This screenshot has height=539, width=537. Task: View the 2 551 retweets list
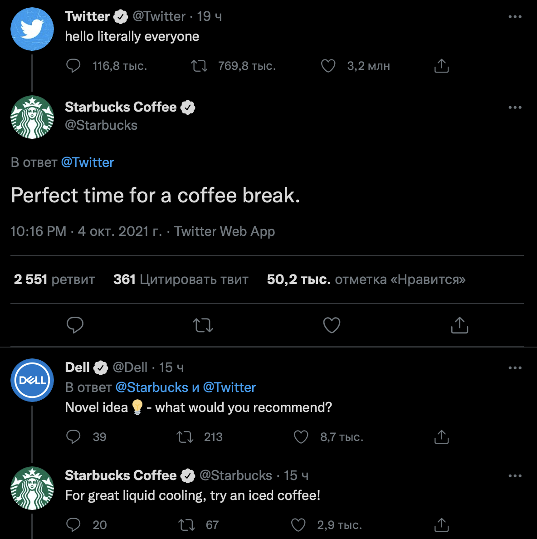click(54, 279)
